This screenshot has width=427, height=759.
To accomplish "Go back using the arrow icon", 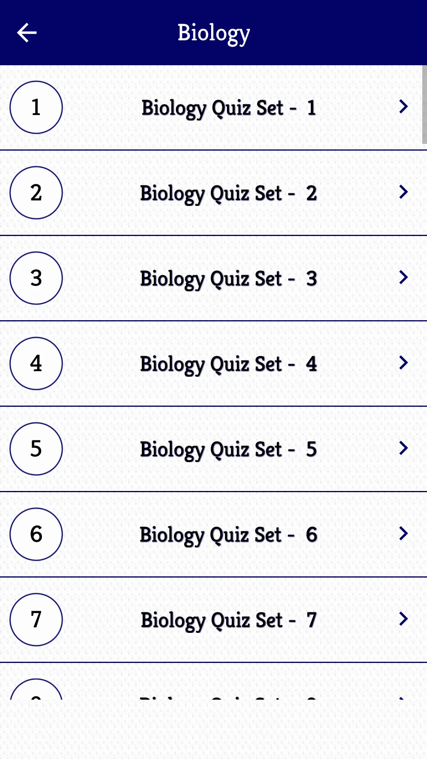I will pos(27,32).
